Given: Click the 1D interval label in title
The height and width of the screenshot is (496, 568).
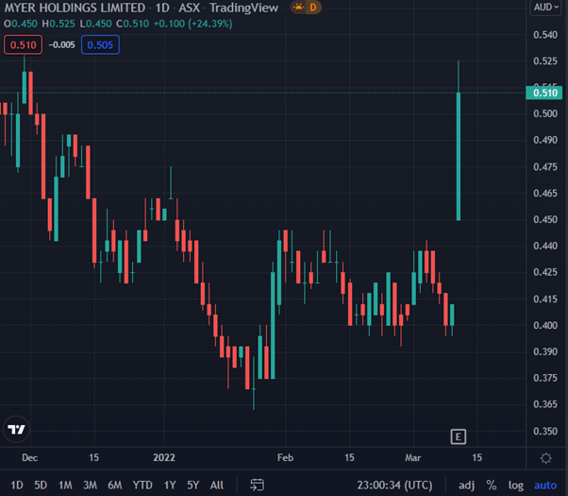Looking at the screenshot, I should point(162,8).
